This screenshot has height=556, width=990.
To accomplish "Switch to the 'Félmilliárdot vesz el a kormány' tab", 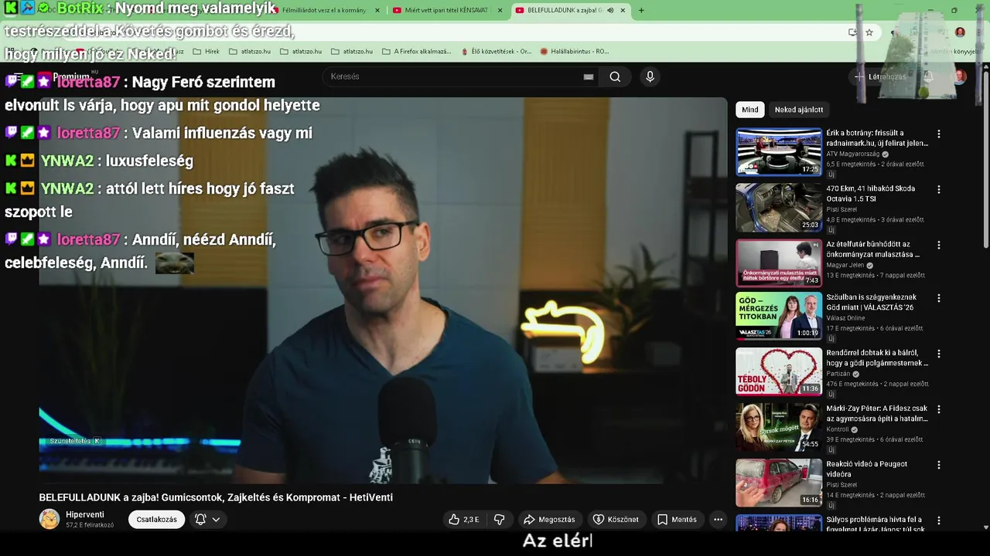I will click(x=325, y=10).
